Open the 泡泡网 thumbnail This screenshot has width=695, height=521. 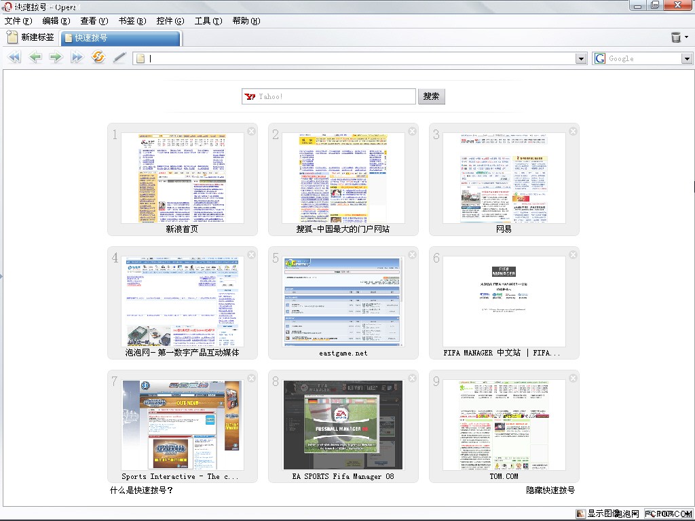[182, 301]
